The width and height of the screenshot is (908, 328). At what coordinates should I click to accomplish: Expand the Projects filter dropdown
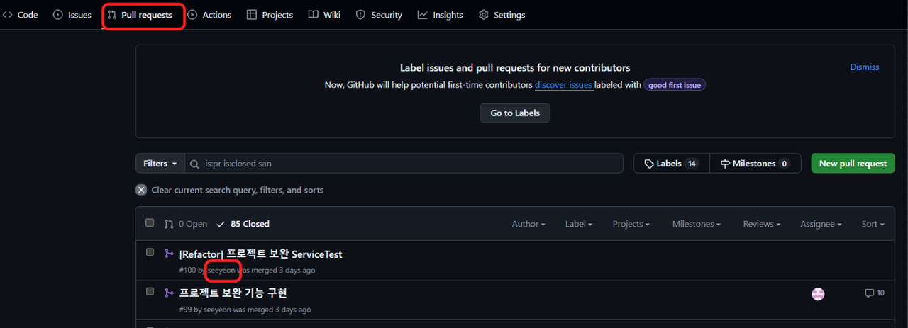pos(631,224)
